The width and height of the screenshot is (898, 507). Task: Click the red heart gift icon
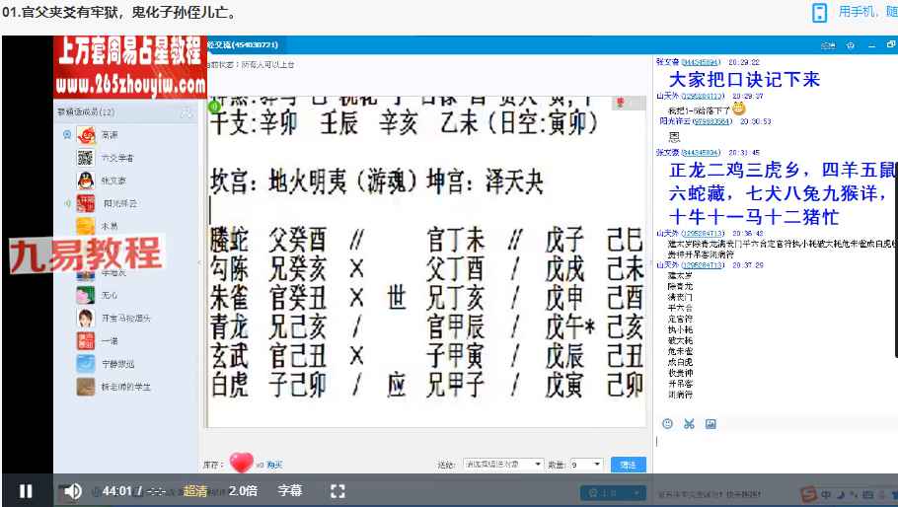tap(242, 462)
